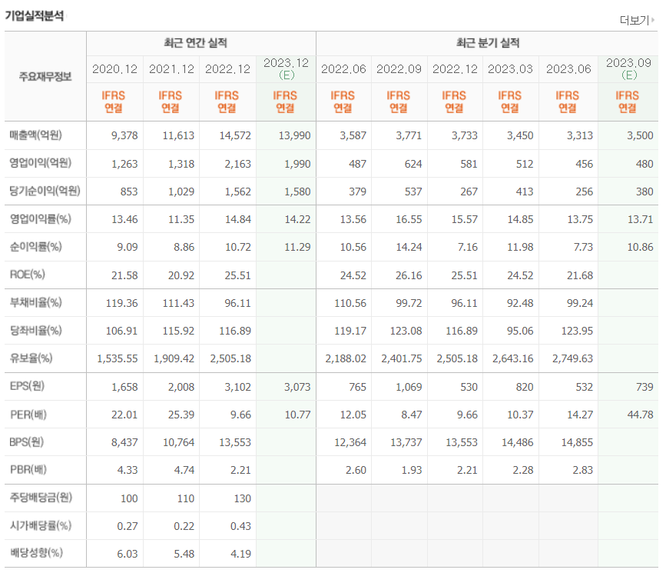The width and height of the screenshot is (666, 573).
Task: Click the PBR(배) row label
Action: click(x=28, y=469)
